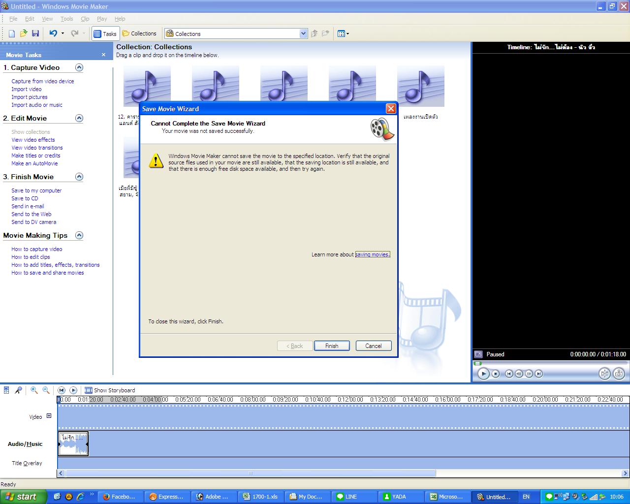Collapse the Movie Making Tips section
The width and height of the screenshot is (630, 504).
[x=79, y=235]
